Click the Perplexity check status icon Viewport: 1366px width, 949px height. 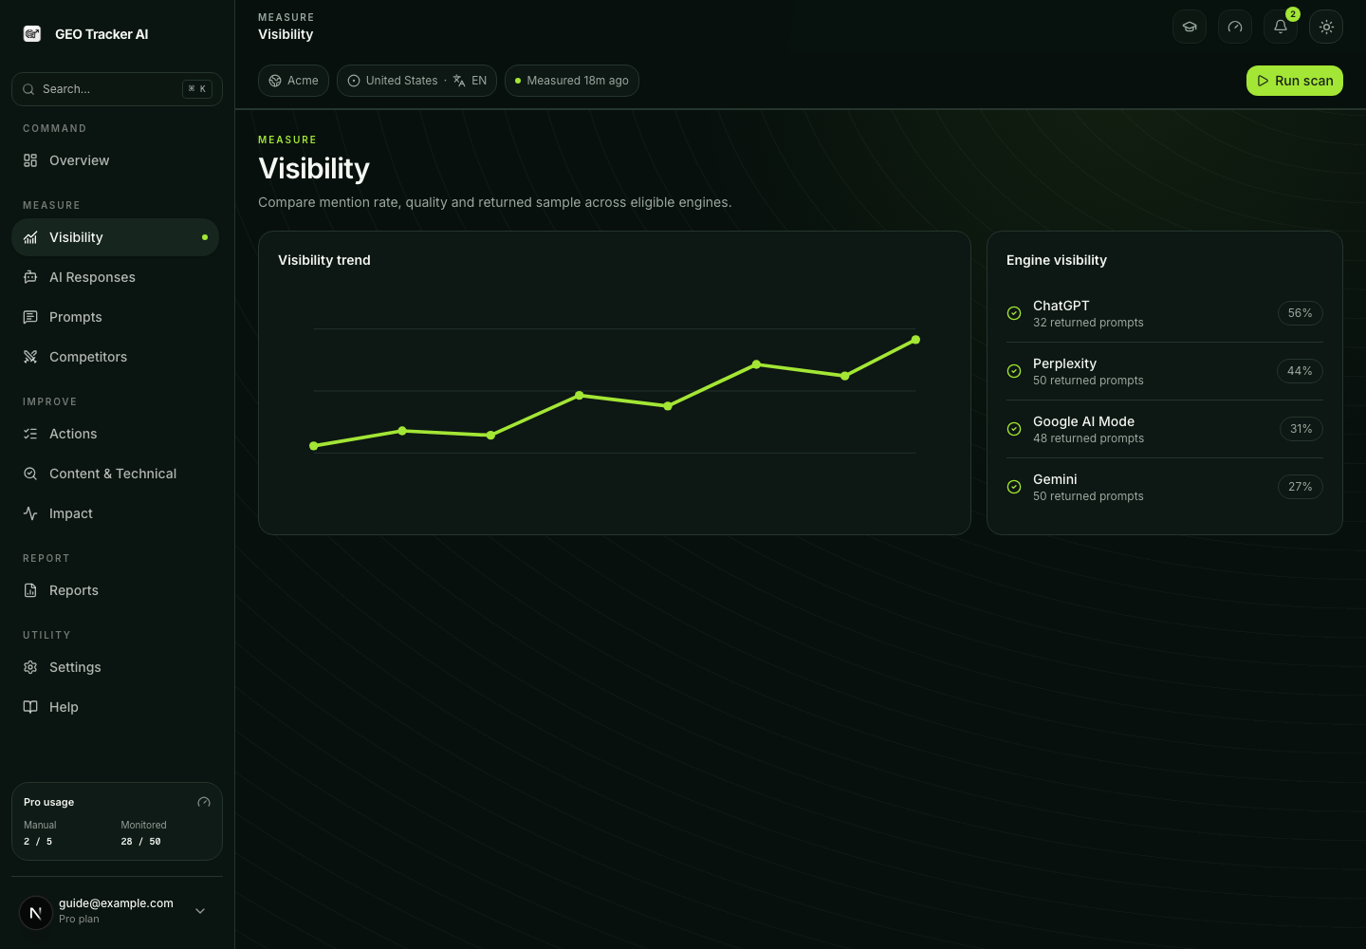[1014, 371]
